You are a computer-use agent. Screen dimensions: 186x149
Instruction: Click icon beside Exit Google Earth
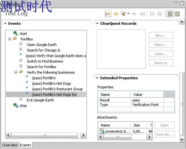point(21,99)
